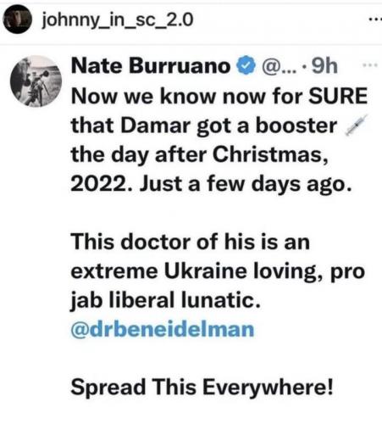This screenshot has height=424, width=382.
Task: Open the 9h timestamp link
Action: coord(324,66)
